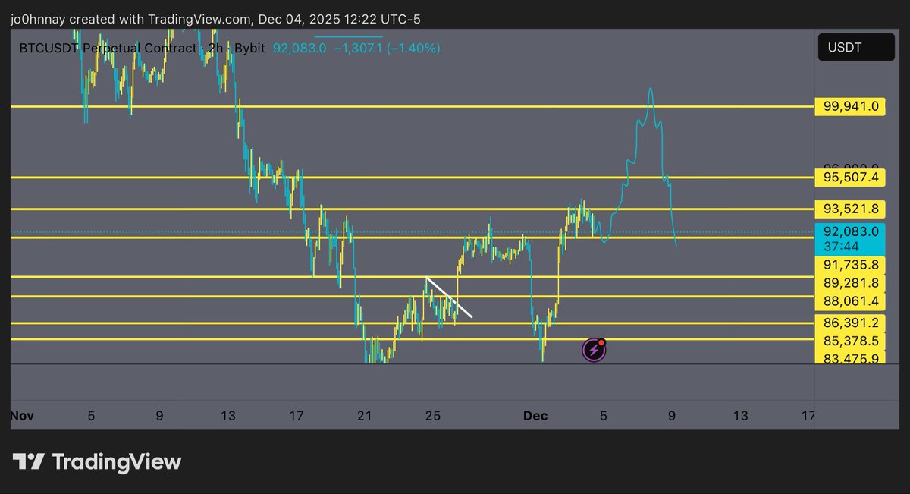This screenshot has height=494, width=910.
Task: Click the BTCUSDT Perpetual Contract symbol title
Action: tap(108, 48)
